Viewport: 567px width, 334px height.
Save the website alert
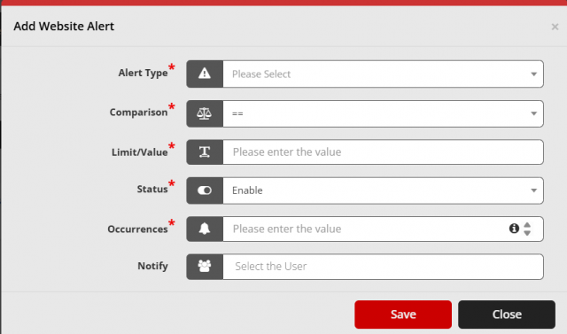point(403,315)
